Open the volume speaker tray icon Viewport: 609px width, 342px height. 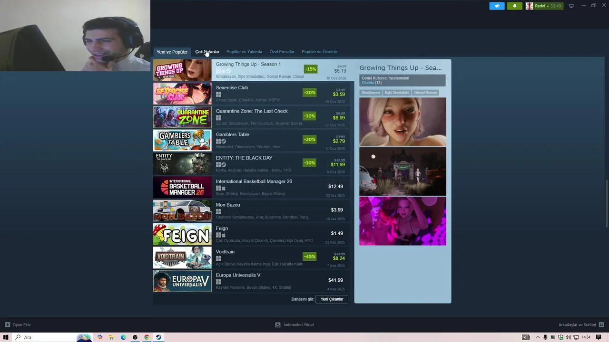(568, 337)
